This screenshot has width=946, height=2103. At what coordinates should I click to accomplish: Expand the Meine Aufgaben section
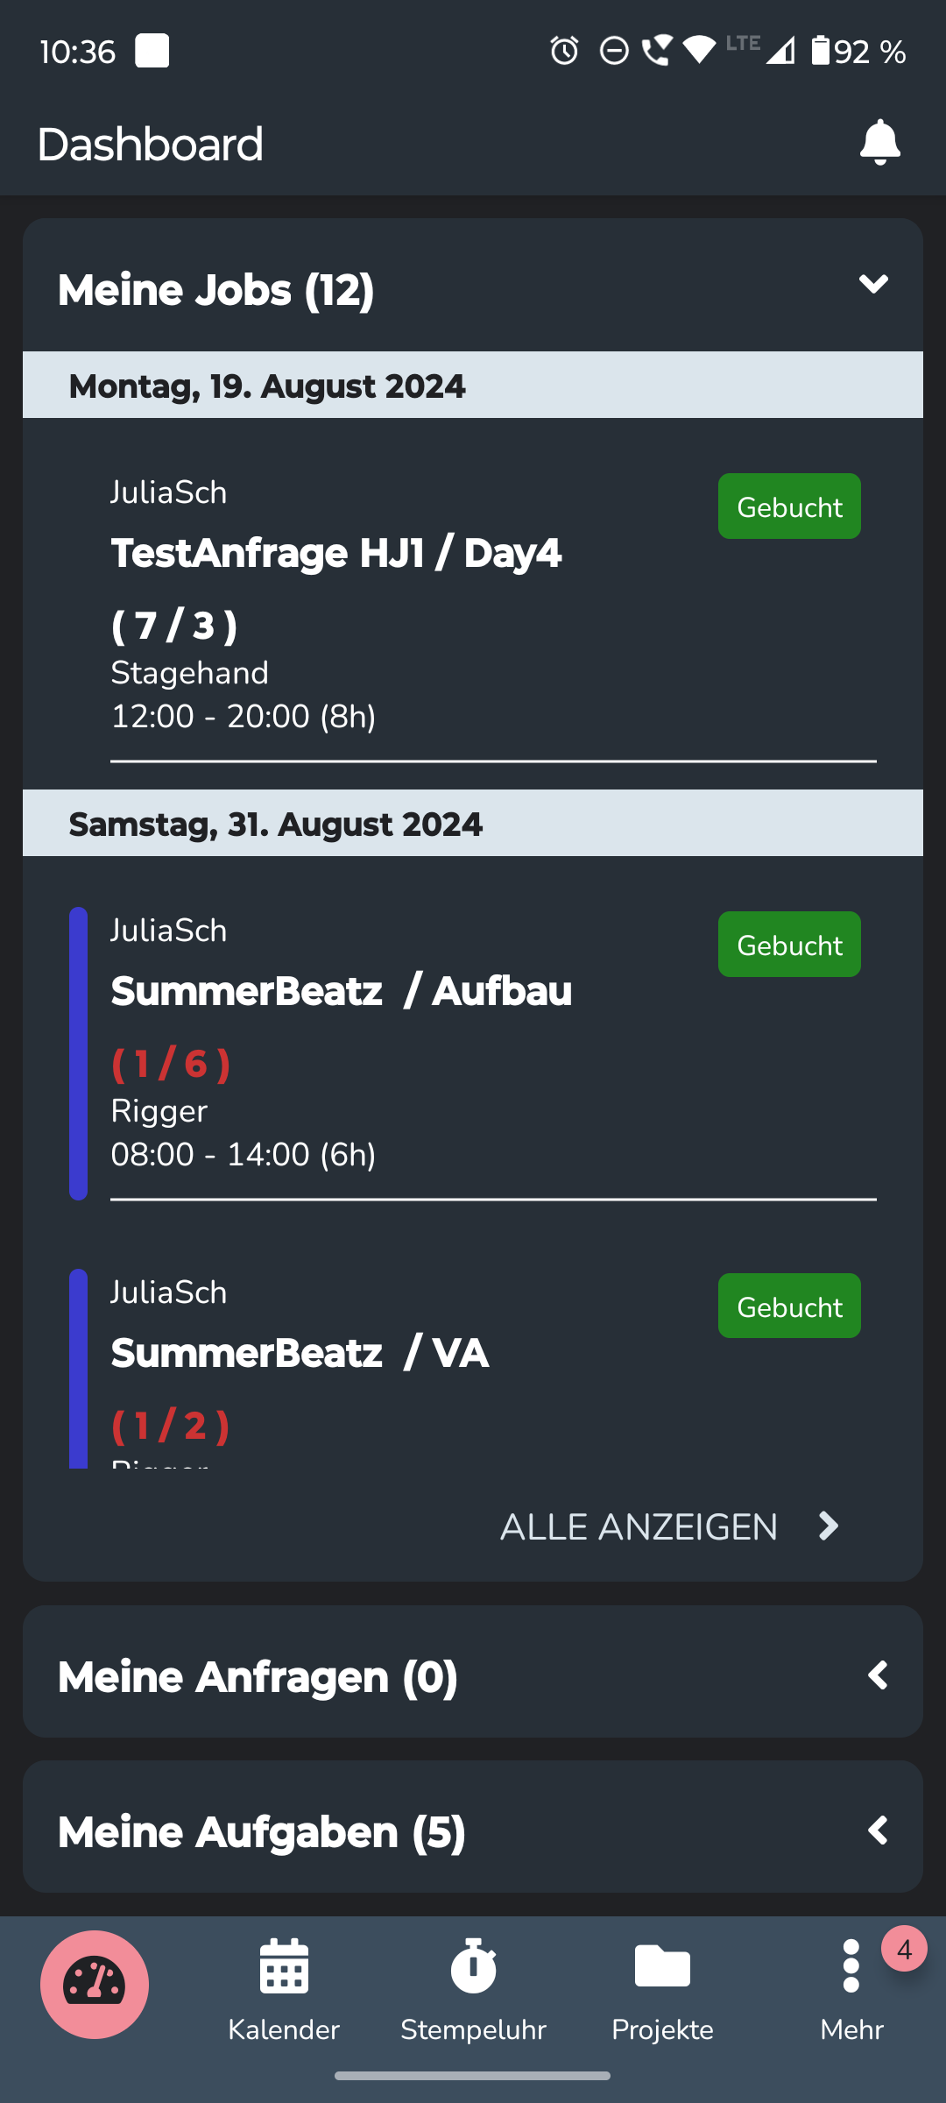tap(878, 1830)
